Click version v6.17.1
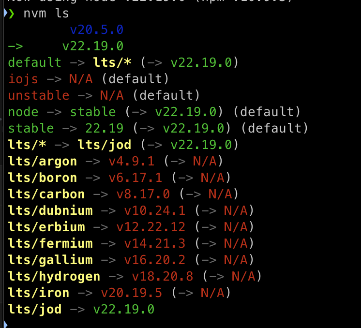This screenshot has width=361, height=328. (135, 178)
